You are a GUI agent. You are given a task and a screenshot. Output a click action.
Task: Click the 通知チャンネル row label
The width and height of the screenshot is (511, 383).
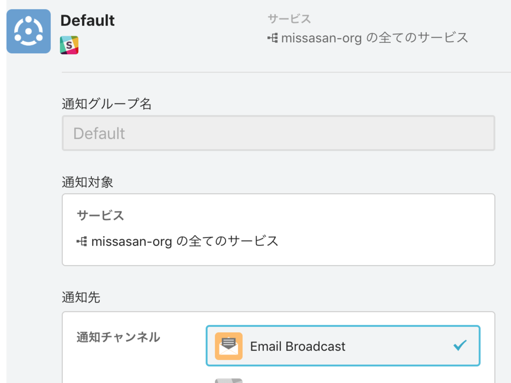118,337
